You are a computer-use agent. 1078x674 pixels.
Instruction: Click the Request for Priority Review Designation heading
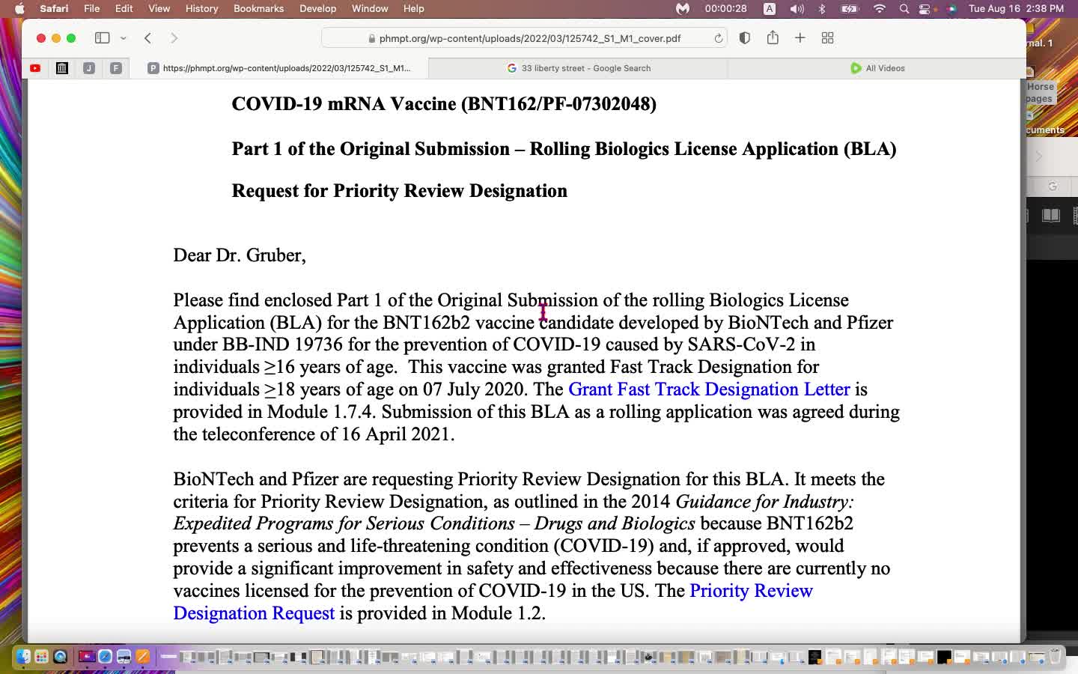[399, 191]
